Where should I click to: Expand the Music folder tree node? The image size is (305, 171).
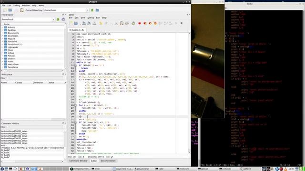(x=2, y=50)
